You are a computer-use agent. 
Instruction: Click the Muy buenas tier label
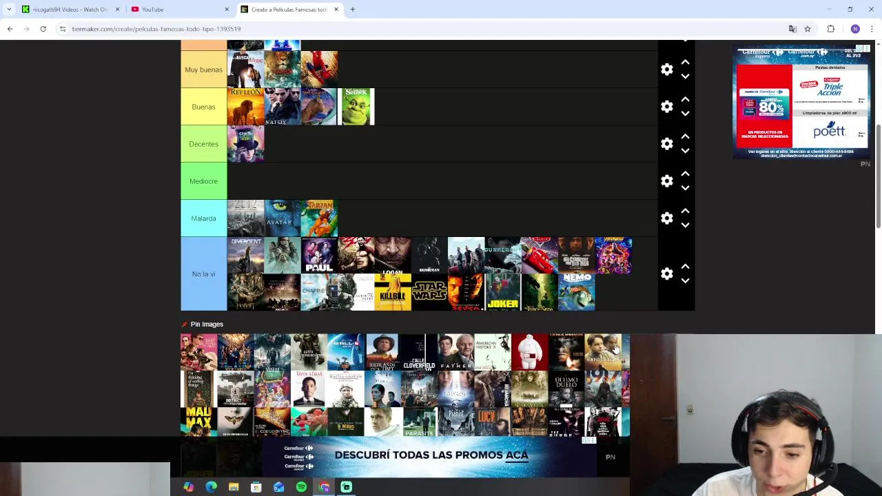[x=203, y=70]
